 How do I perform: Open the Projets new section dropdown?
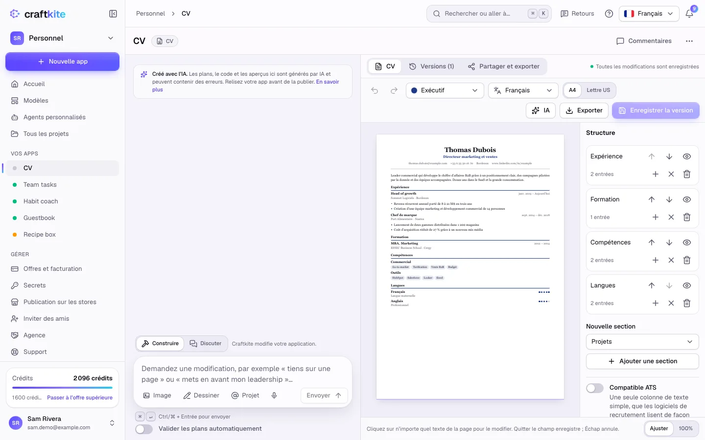[642, 342]
